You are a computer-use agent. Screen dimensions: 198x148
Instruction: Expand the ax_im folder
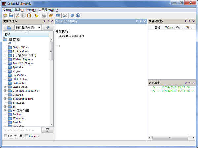(x=5, y=71)
